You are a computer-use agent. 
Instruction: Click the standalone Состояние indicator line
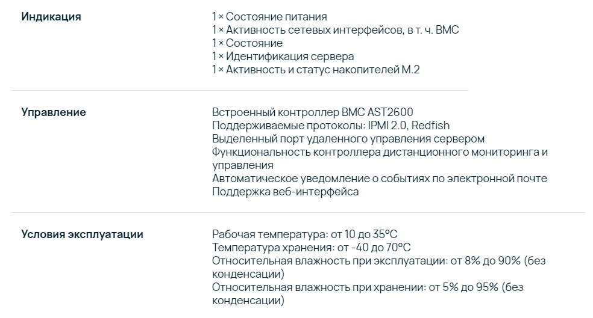tap(247, 43)
